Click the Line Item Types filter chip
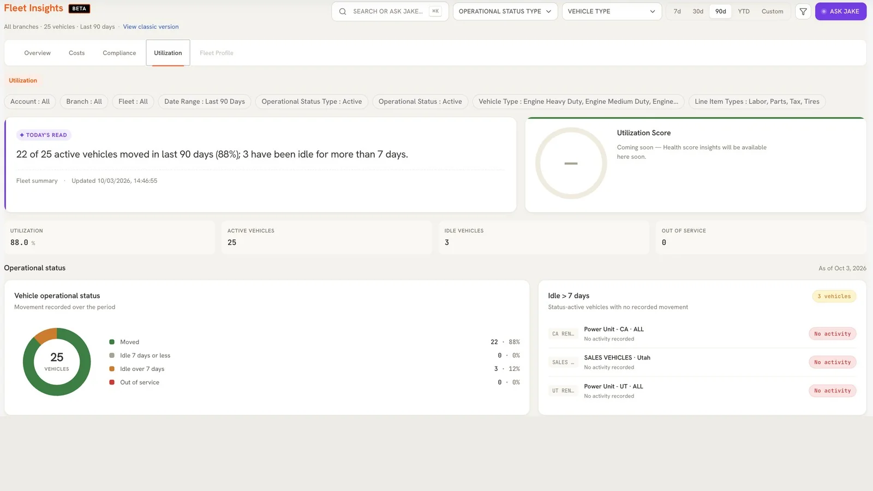The height and width of the screenshot is (491, 873). pyautogui.click(x=757, y=101)
